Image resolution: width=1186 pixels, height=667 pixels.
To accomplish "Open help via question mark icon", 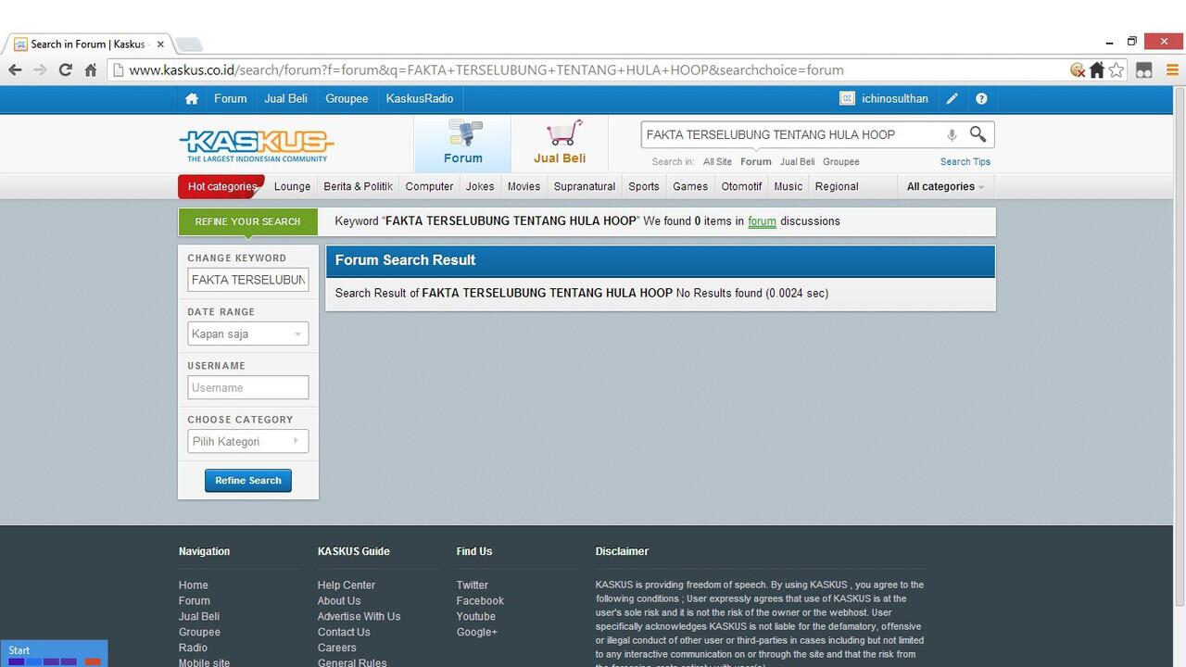I will pos(981,98).
